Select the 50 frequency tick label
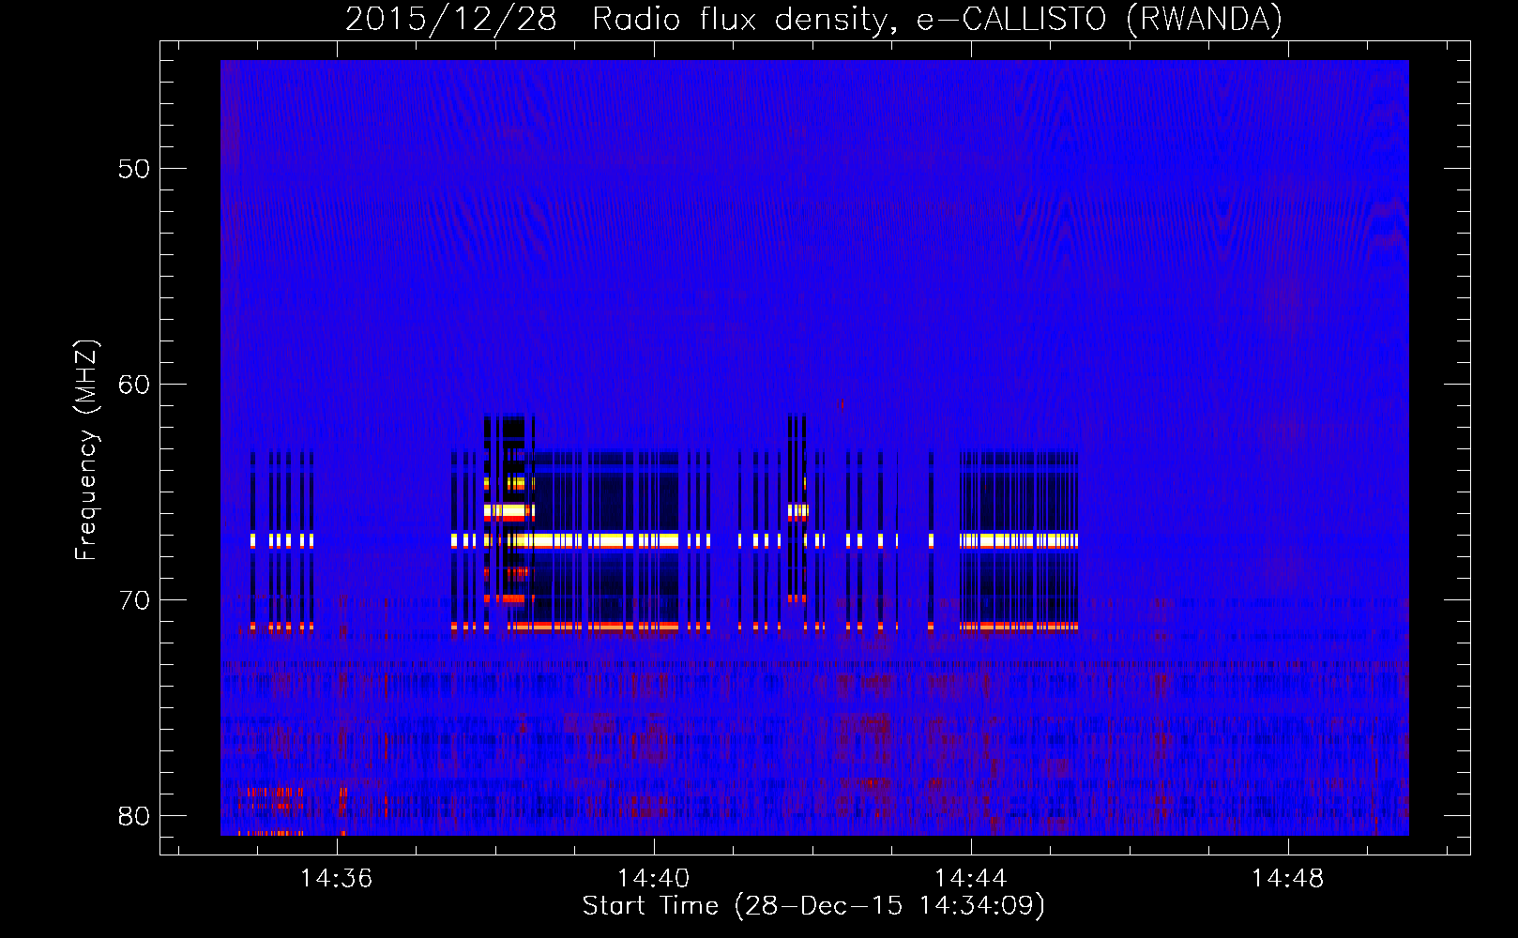This screenshot has width=1518, height=938. 134,169
